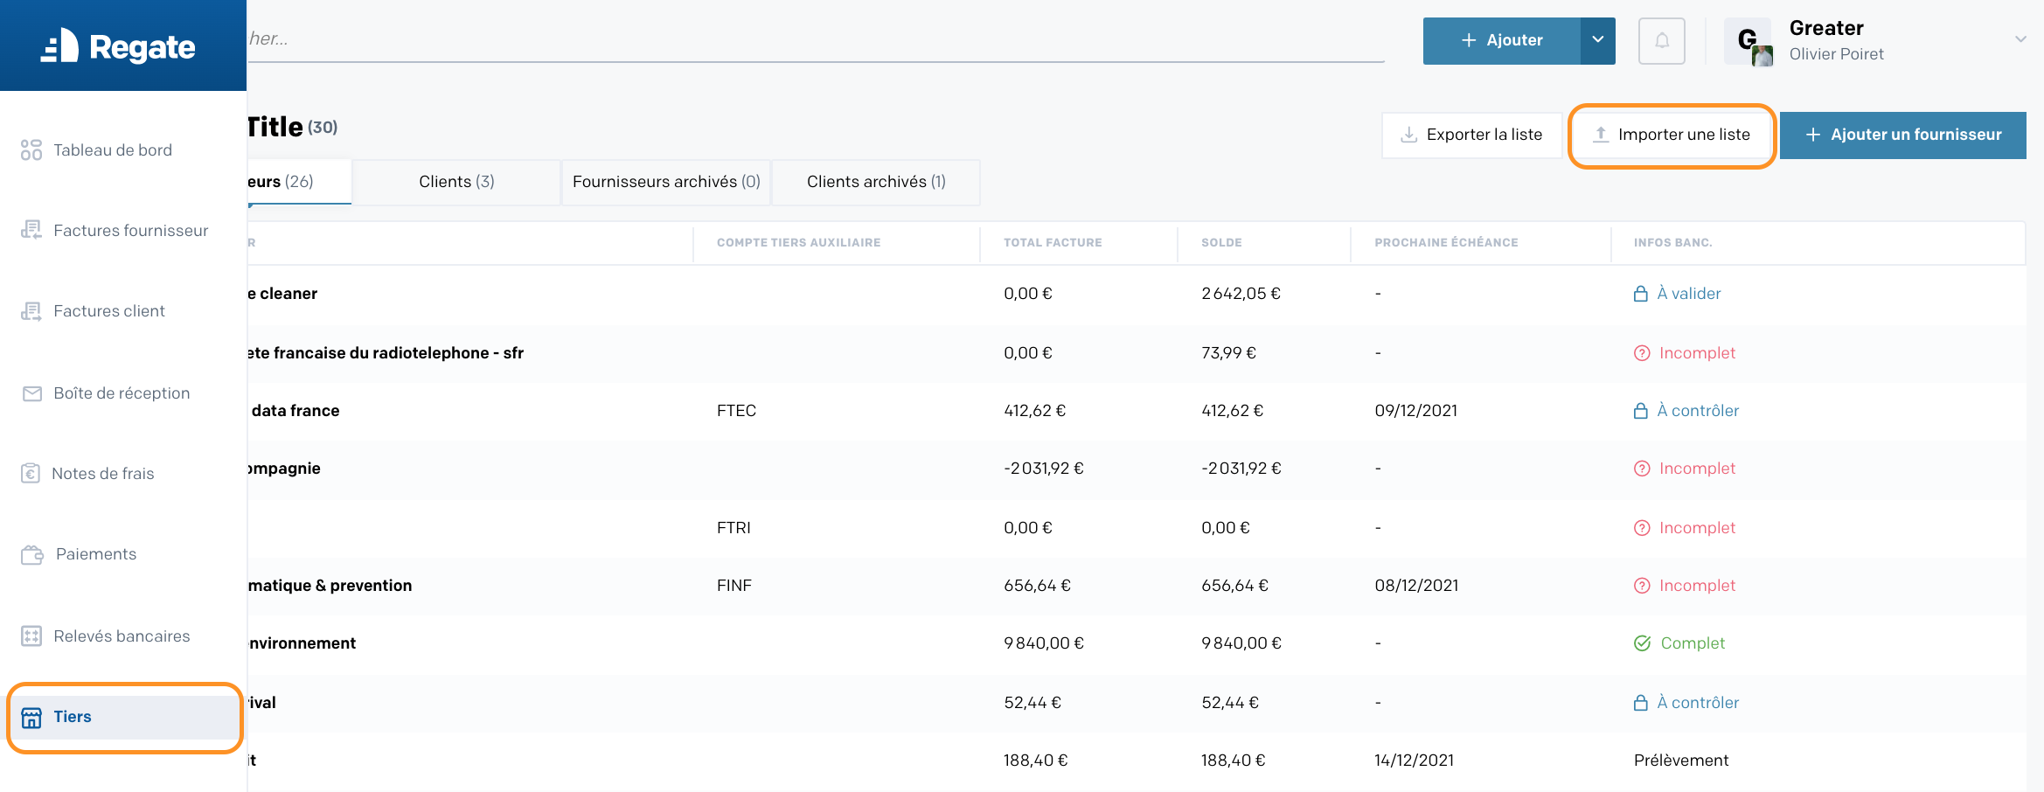The height and width of the screenshot is (792, 2044).
Task: Click lock icon in the 52,44 € row
Action: pos(1641,703)
